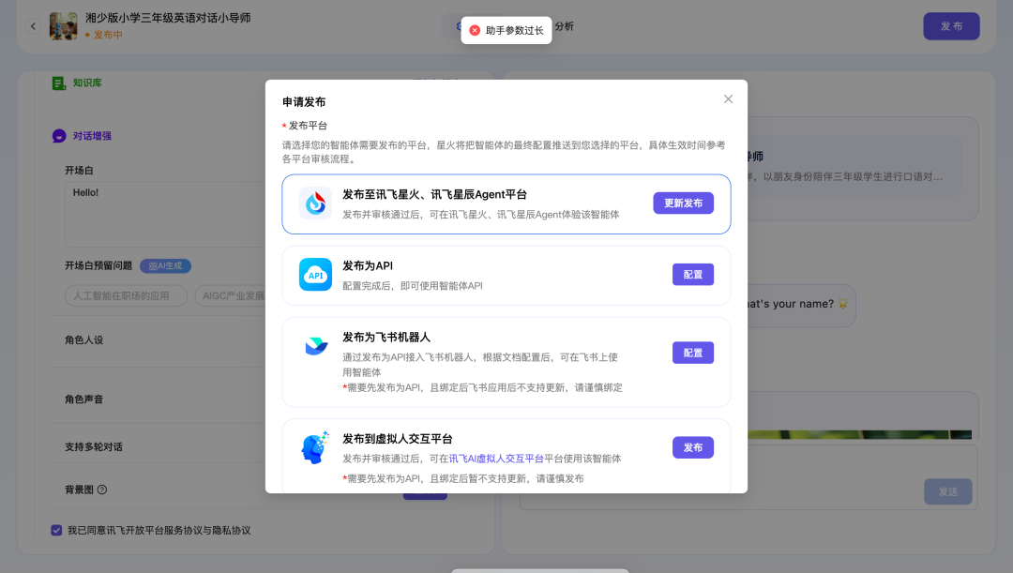Click the 知识库 section icon
Screen dimensions: 1013x573
coord(59,83)
